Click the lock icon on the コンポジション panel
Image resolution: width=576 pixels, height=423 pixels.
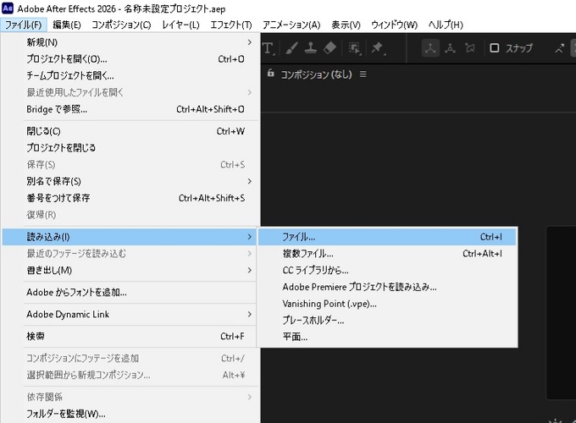pyautogui.click(x=271, y=73)
